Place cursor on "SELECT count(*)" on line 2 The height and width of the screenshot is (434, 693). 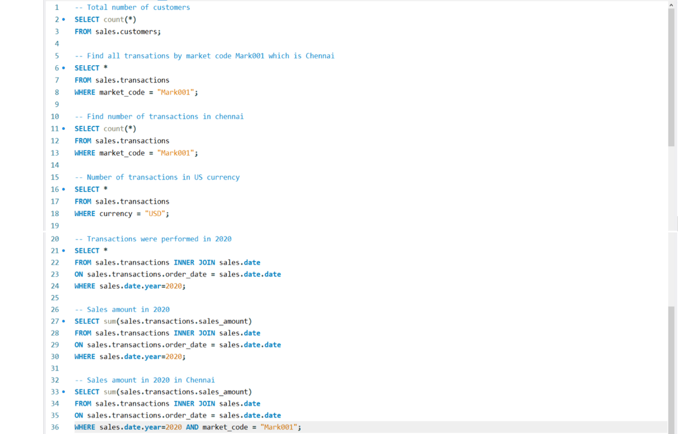pos(106,20)
